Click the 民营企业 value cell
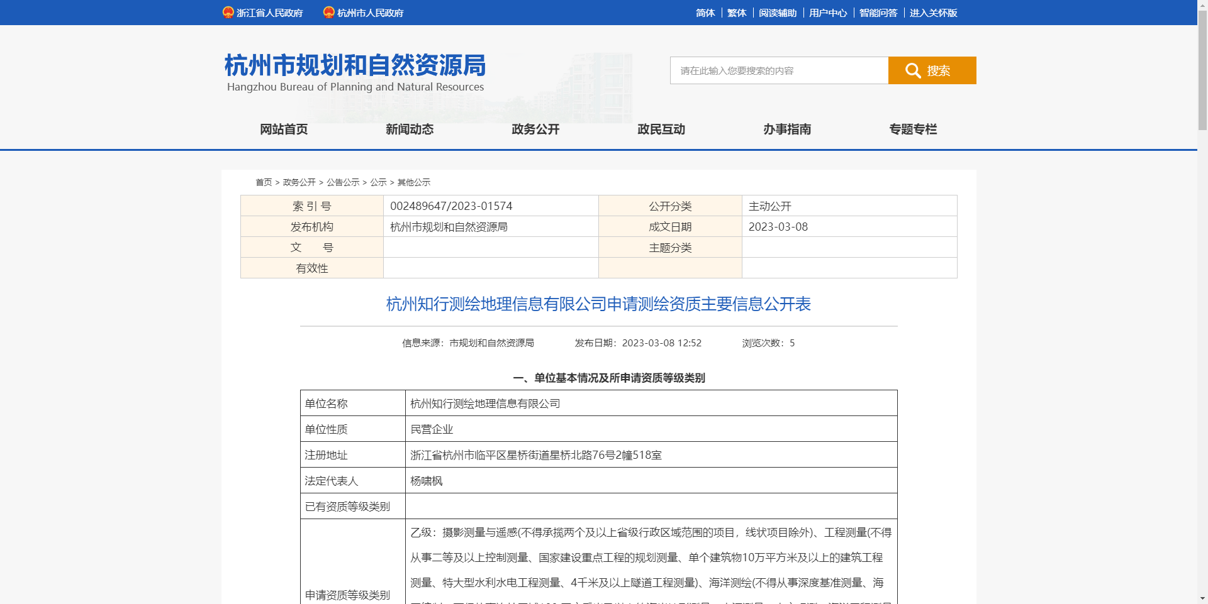The image size is (1208, 604). [651, 429]
